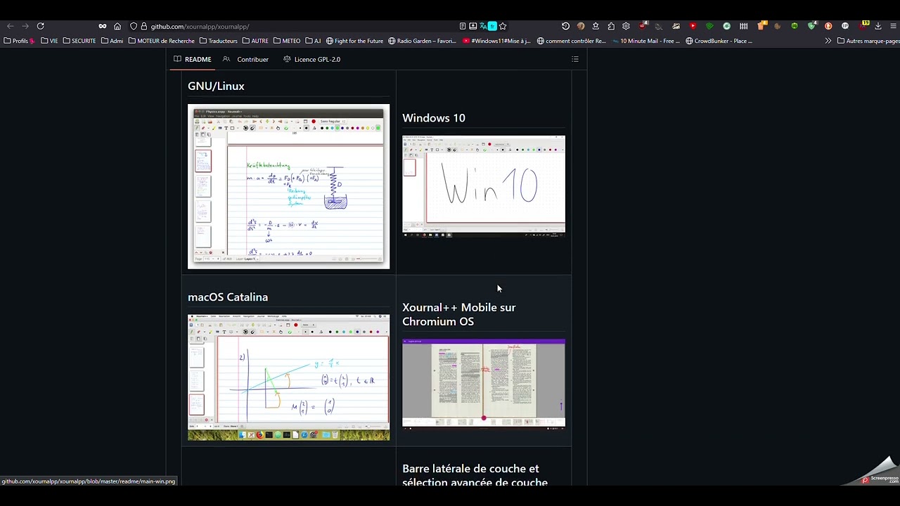Reload the page with the refresh icon
The height and width of the screenshot is (506, 900).
click(40, 26)
